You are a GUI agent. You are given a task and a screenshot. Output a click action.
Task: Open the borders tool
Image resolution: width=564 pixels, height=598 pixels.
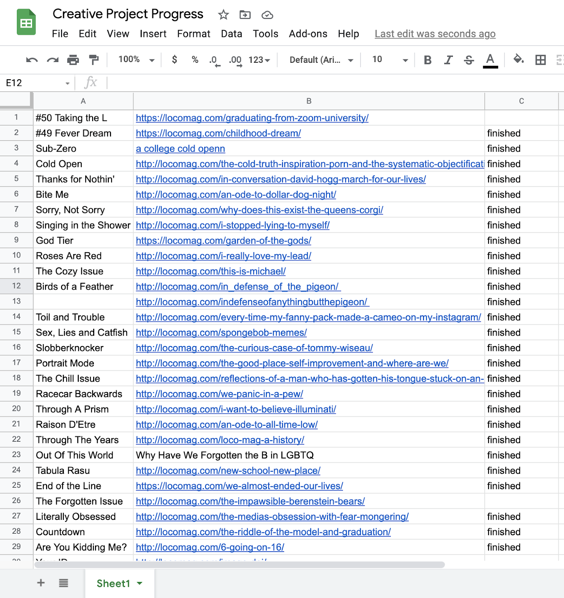tap(540, 60)
